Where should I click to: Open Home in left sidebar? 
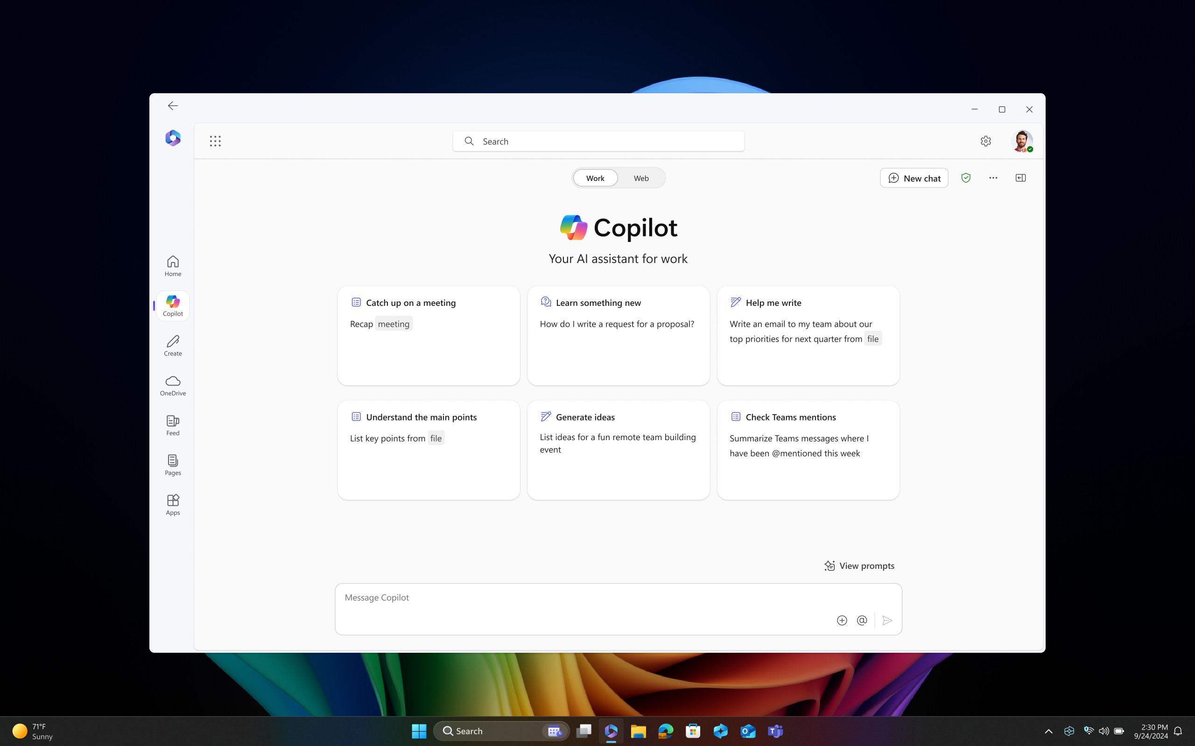tap(172, 265)
